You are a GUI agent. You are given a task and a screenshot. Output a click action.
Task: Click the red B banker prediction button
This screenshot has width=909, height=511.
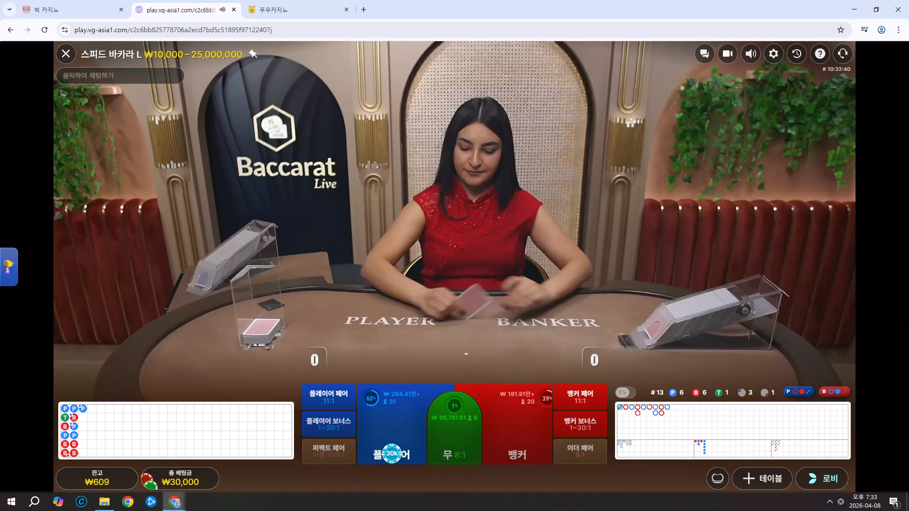pyautogui.click(x=834, y=392)
